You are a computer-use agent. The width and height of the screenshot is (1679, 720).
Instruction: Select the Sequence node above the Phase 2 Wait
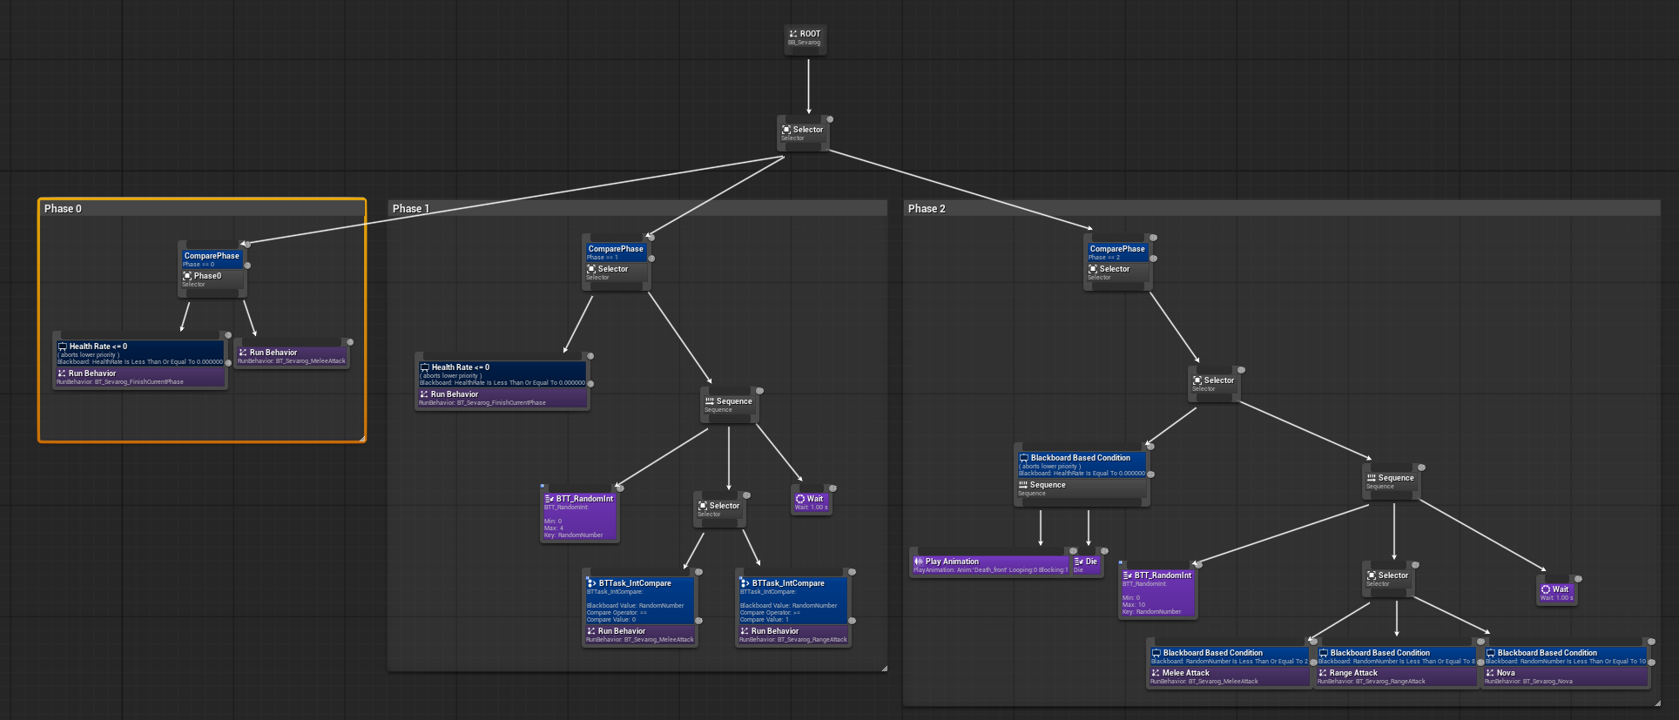tap(1391, 481)
